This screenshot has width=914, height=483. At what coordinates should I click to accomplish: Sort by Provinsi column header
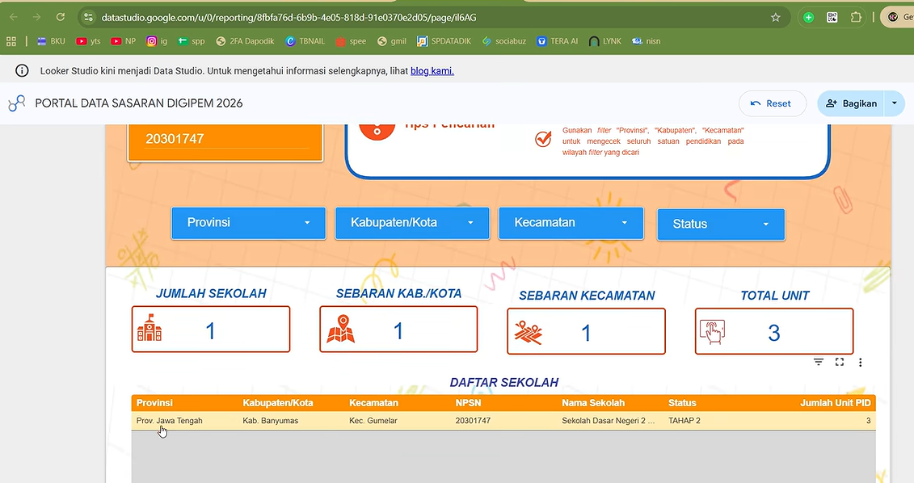154,402
